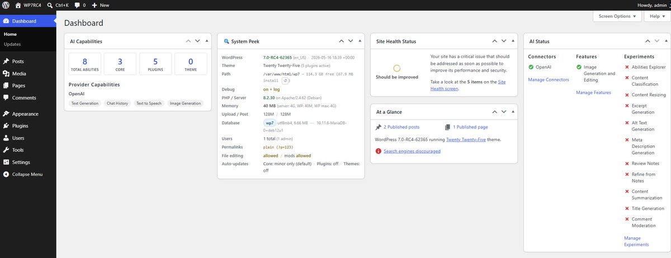Image resolution: width=671 pixels, height=258 pixels.
Task: Click the Theme abilities count card
Action: point(191,64)
